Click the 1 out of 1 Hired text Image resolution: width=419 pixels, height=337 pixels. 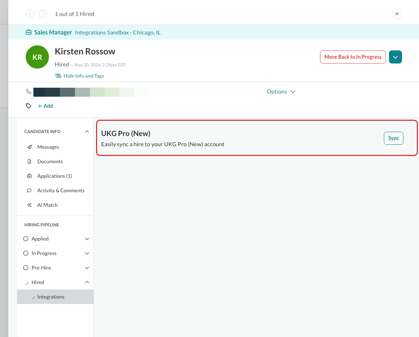point(74,14)
